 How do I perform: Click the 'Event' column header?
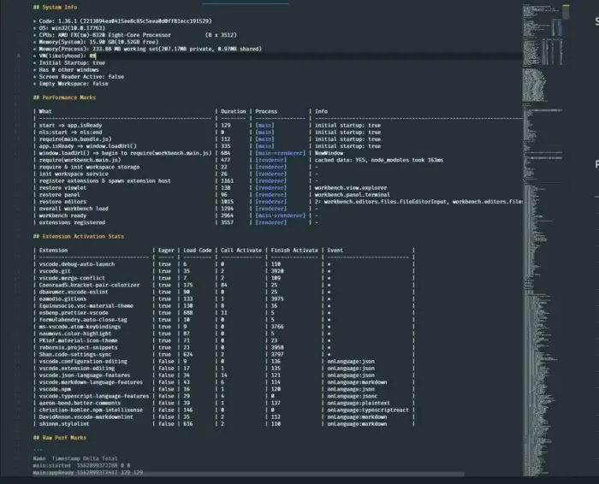(x=335, y=251)
